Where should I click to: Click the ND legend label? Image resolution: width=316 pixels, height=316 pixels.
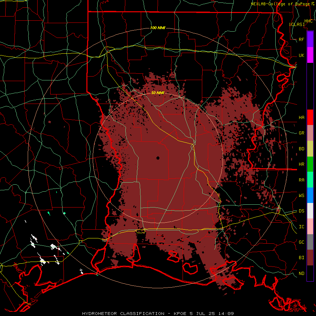coord(302,274)
